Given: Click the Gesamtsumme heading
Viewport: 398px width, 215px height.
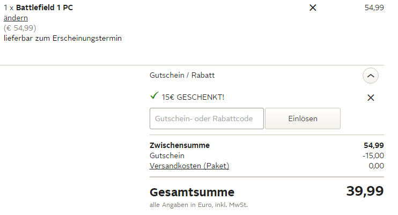Looking at the screenshot, I should pyautogui.click(x=191, y=192).
